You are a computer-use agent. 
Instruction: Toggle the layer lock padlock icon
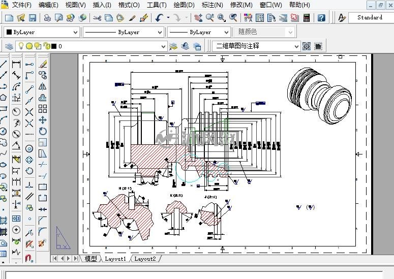coord(47,46)
